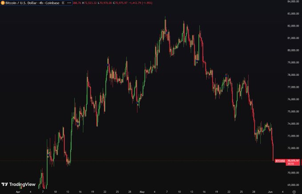Click the 13 date label after 10 in May
The width and height of the screenshot is (302, 194).
pyautogui.click(x=192, y=192)
